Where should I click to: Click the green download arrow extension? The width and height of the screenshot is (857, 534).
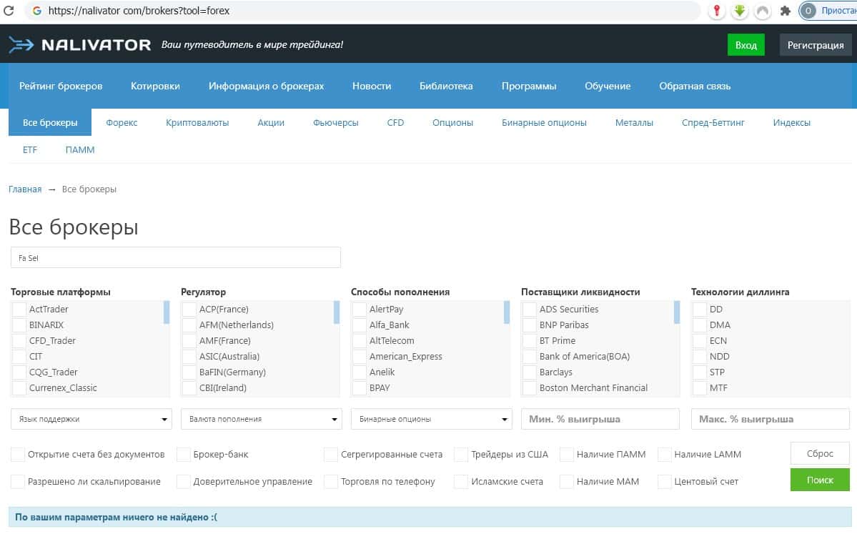coord(740,11)
